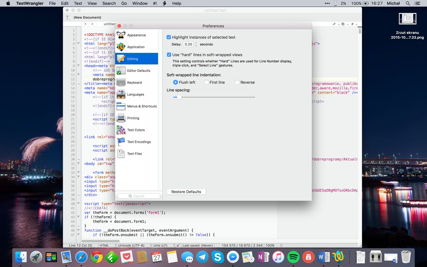Click the Restore Defaults button

pos(186,192)
